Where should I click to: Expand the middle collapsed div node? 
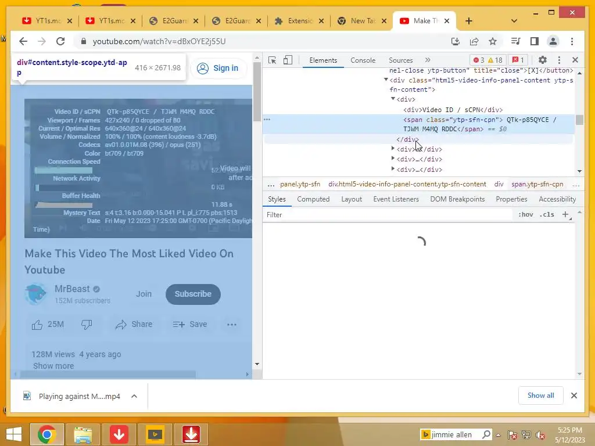[393, 159]
